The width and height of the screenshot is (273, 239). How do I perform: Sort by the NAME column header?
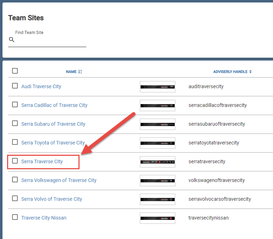pyautogui.click(x=71, y=72)
